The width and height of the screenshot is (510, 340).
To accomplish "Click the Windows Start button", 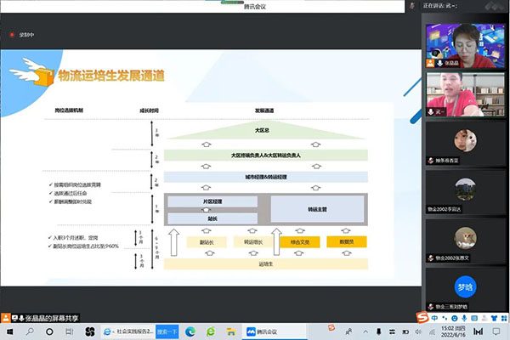I will [8, 331].
